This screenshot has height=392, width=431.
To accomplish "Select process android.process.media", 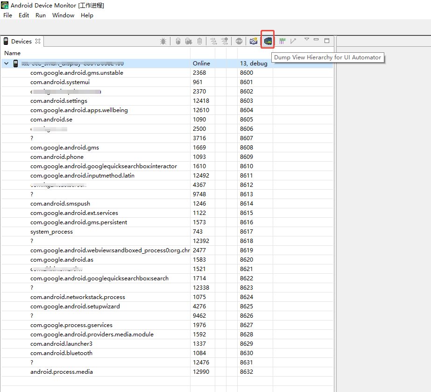I will (62, 372).
